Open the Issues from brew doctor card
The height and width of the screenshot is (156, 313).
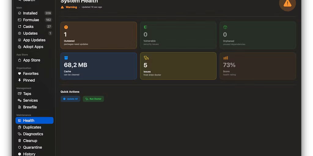(178, 66)
